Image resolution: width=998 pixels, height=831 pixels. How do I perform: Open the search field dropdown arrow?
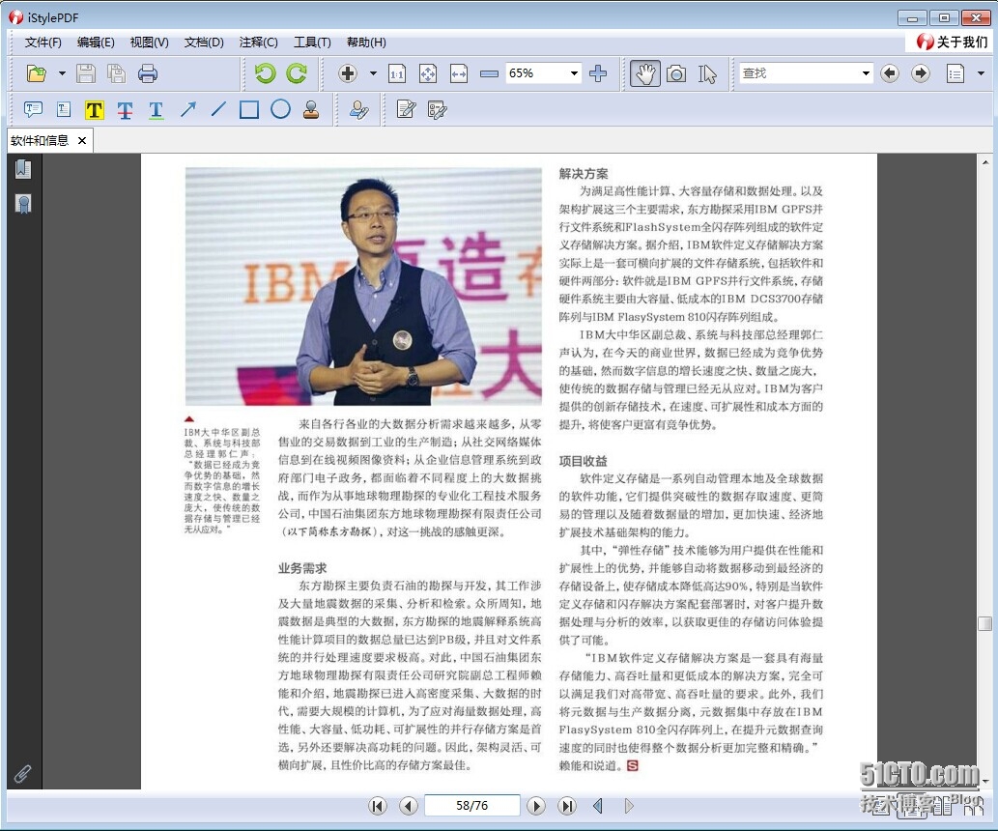pos(866,73)
